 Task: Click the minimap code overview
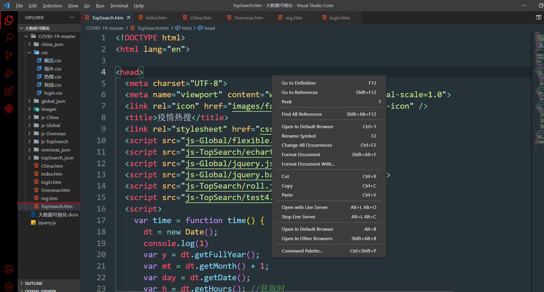click(539, 88)
